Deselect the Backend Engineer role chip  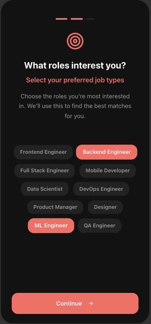(107, 152)
